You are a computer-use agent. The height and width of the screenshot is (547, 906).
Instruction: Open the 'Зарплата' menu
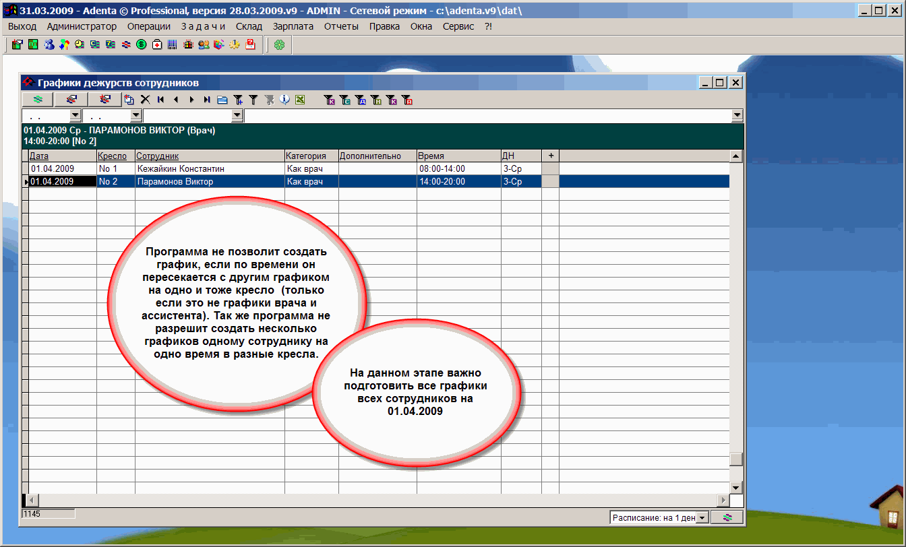(x=293, y=26)
